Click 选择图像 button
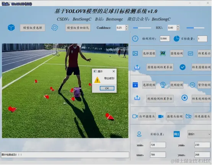Viewport: 212px width, 165px height. click(149, 53)
